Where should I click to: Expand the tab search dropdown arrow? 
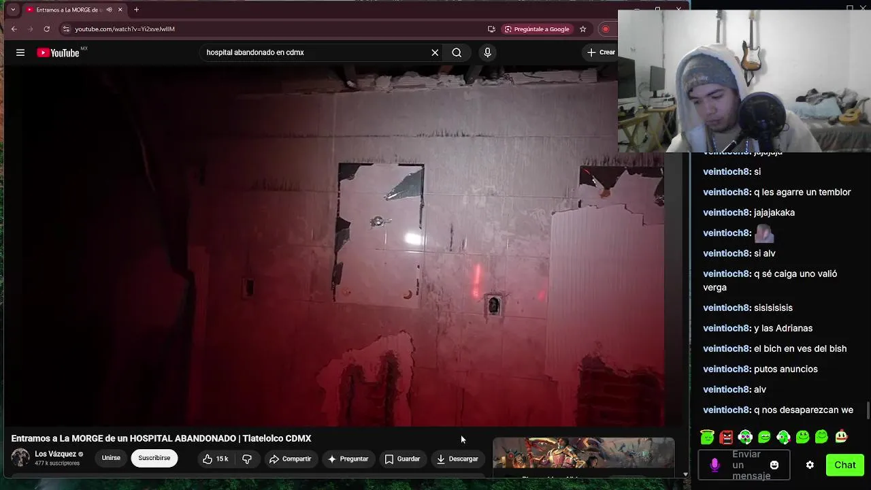point(13,10)
